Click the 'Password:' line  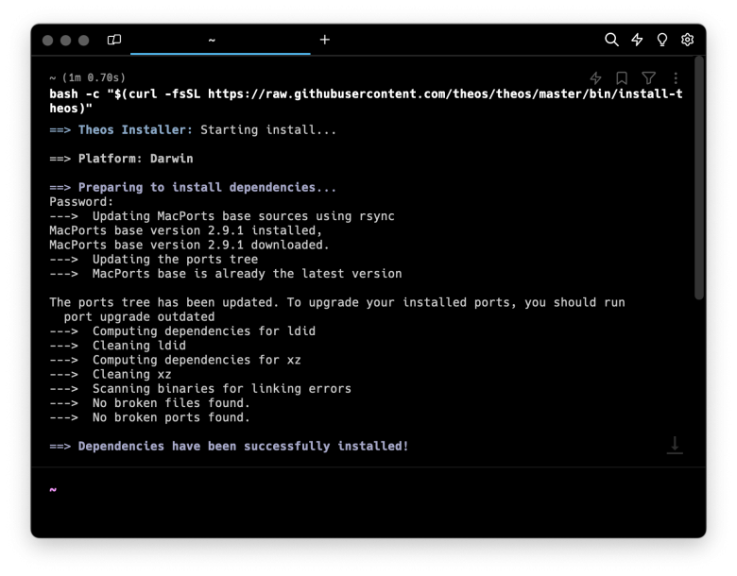click(x=81, y=202)
